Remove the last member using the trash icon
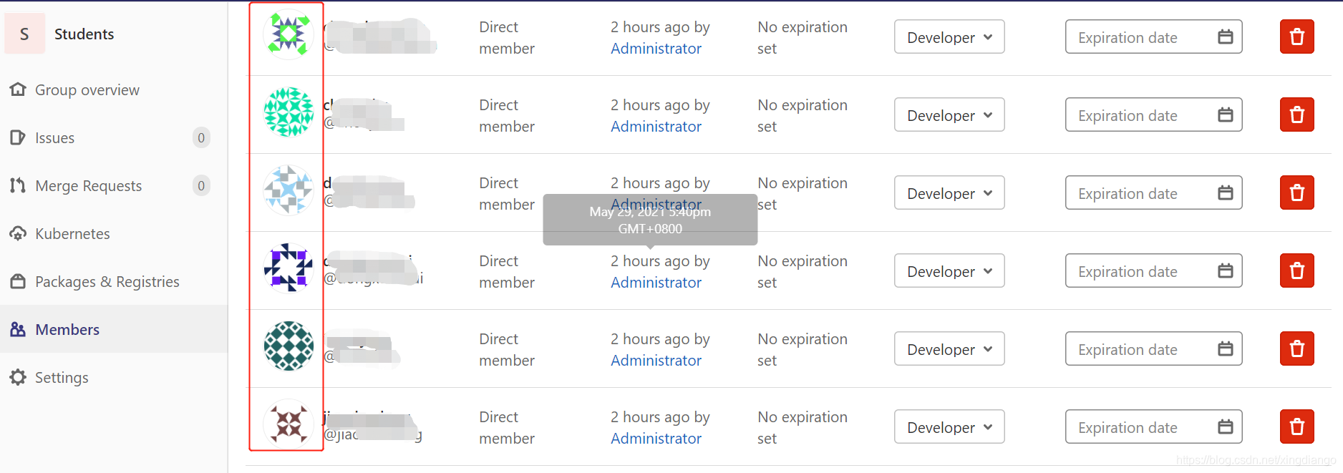Image resolution: width=1343 pixels, height=473 pixels. point(1296,427)
